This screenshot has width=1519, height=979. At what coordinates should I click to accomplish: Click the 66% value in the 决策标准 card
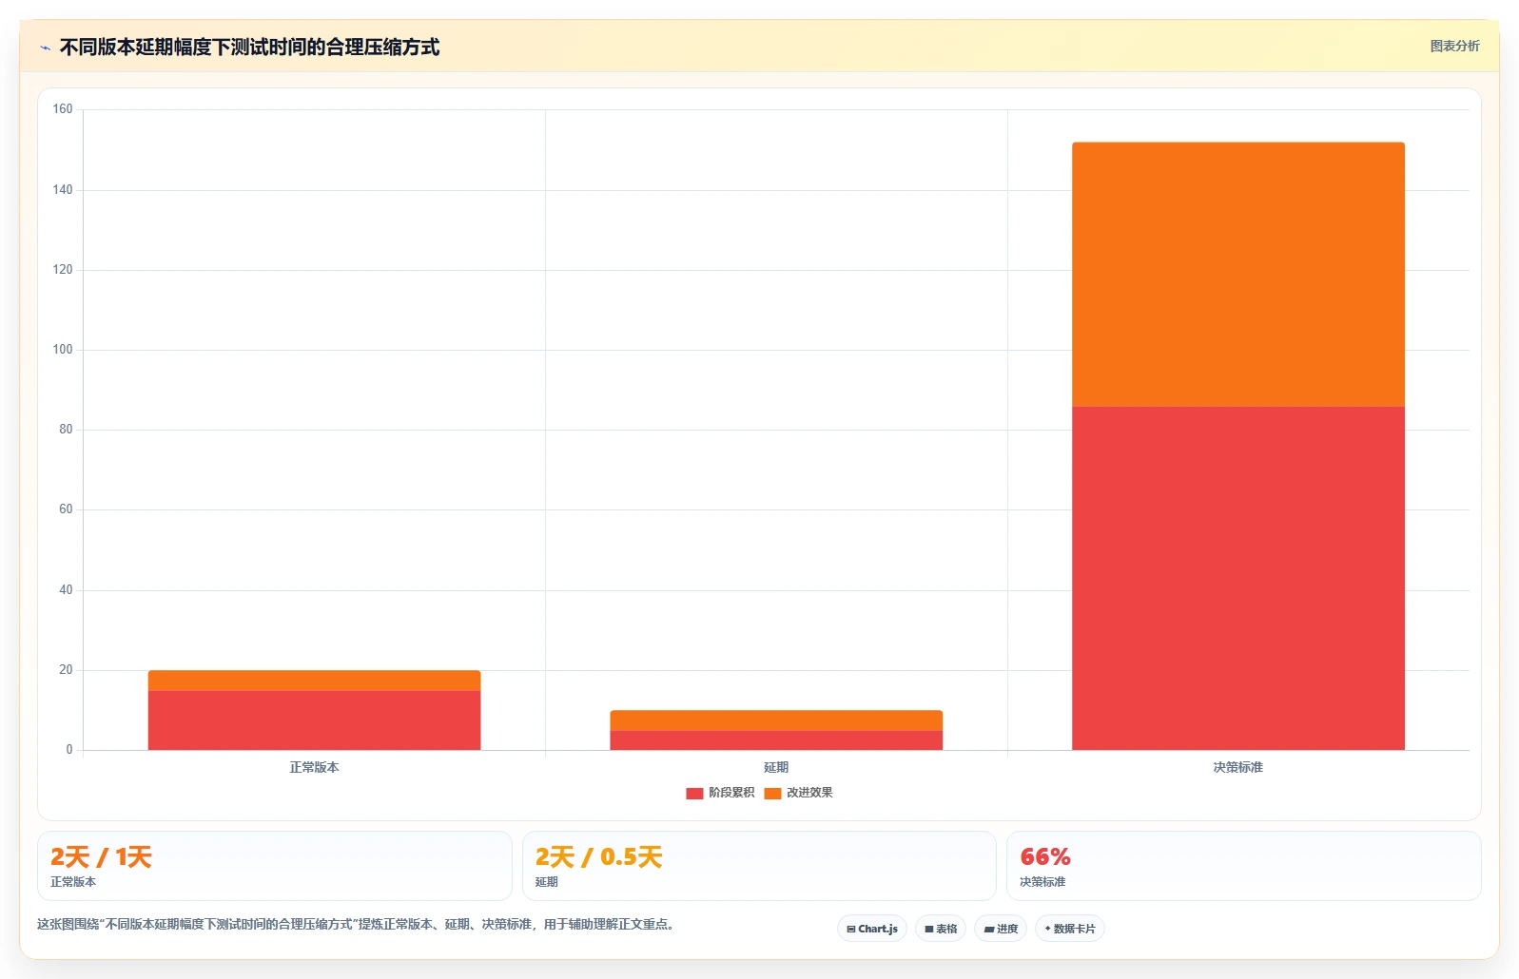click(x=1045, y=857)
